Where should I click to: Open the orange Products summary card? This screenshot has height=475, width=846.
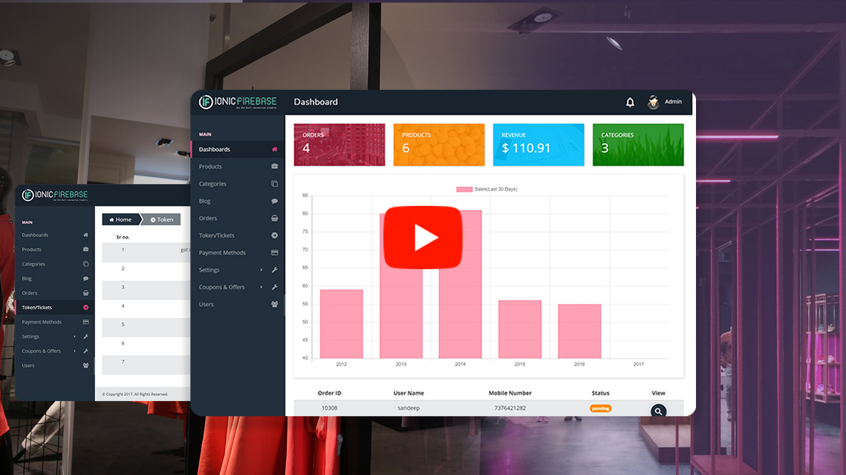pos(439,144)
